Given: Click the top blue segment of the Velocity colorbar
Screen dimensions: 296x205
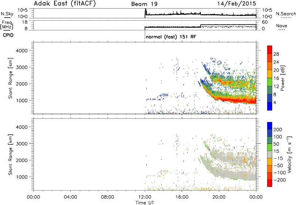Looking at the screenshot, I should (270, 126).
